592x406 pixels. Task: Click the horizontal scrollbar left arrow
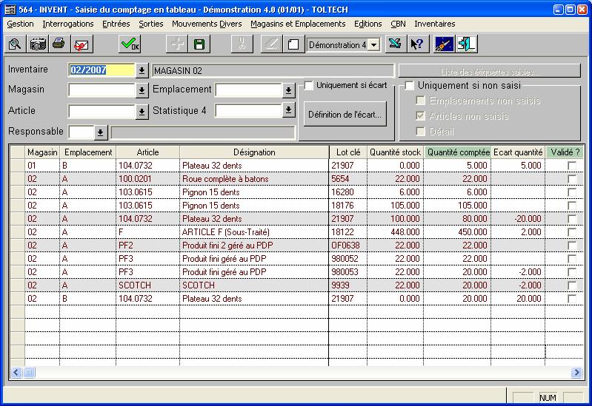[16, 373]
